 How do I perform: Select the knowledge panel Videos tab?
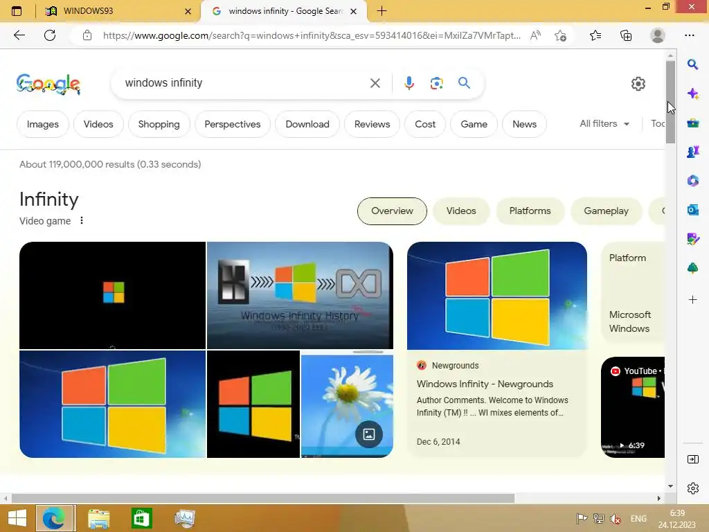pyautogui.click(x=460, y=211)
